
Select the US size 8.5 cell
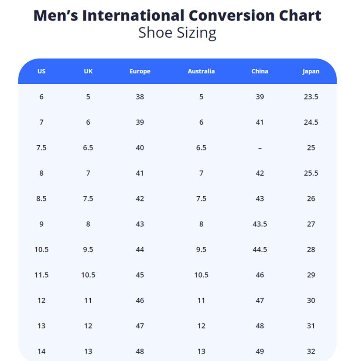(x=41, y=199)
